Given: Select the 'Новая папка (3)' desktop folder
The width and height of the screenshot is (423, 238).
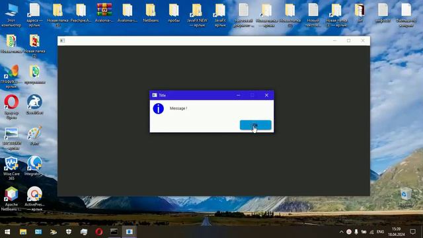Looking at the screenshot, I should [x=58, y=15].
